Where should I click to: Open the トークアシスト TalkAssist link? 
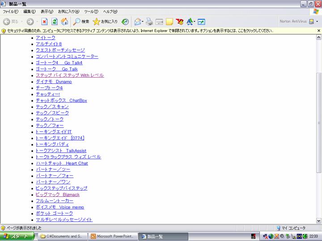(x=61, y=151)
